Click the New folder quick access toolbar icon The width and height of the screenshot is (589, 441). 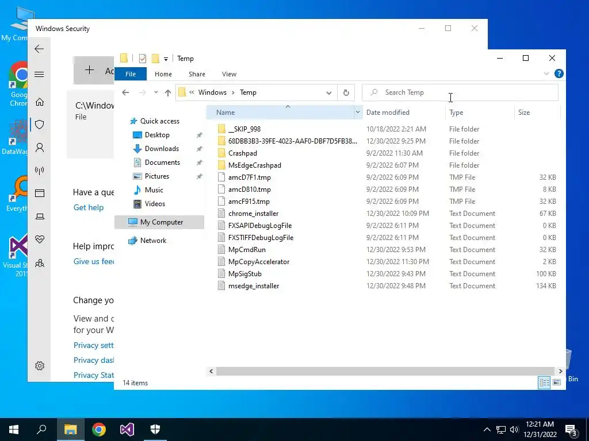155,58
